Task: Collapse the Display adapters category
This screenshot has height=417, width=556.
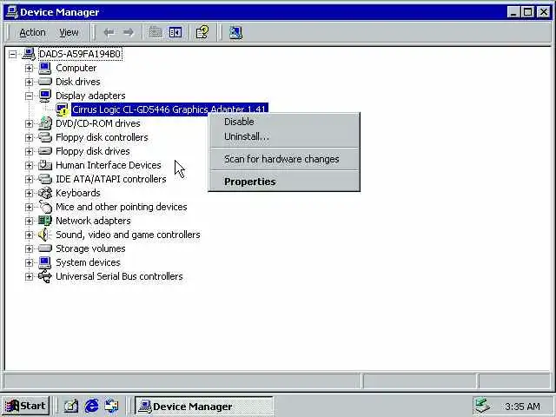Action: click(29, 96)
